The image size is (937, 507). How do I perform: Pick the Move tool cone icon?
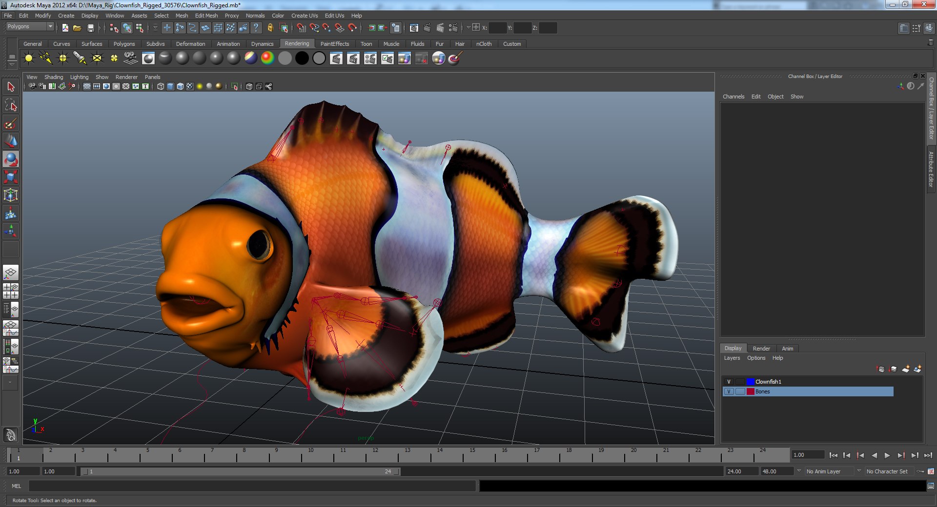click(11, 141)
